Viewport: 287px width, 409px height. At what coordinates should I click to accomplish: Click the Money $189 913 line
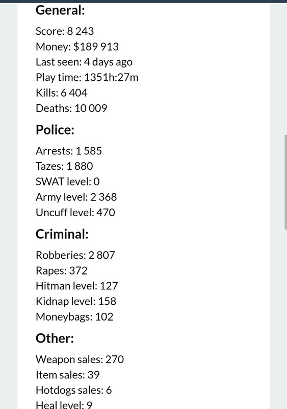coord(77,47)
